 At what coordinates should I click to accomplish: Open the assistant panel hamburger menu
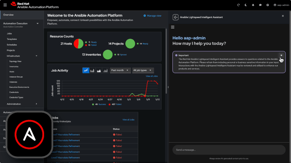pyautogui.click(x=173, y=27)
